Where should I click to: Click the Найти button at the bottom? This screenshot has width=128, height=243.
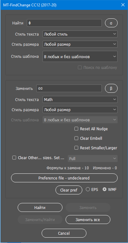(x=40, y=207)
